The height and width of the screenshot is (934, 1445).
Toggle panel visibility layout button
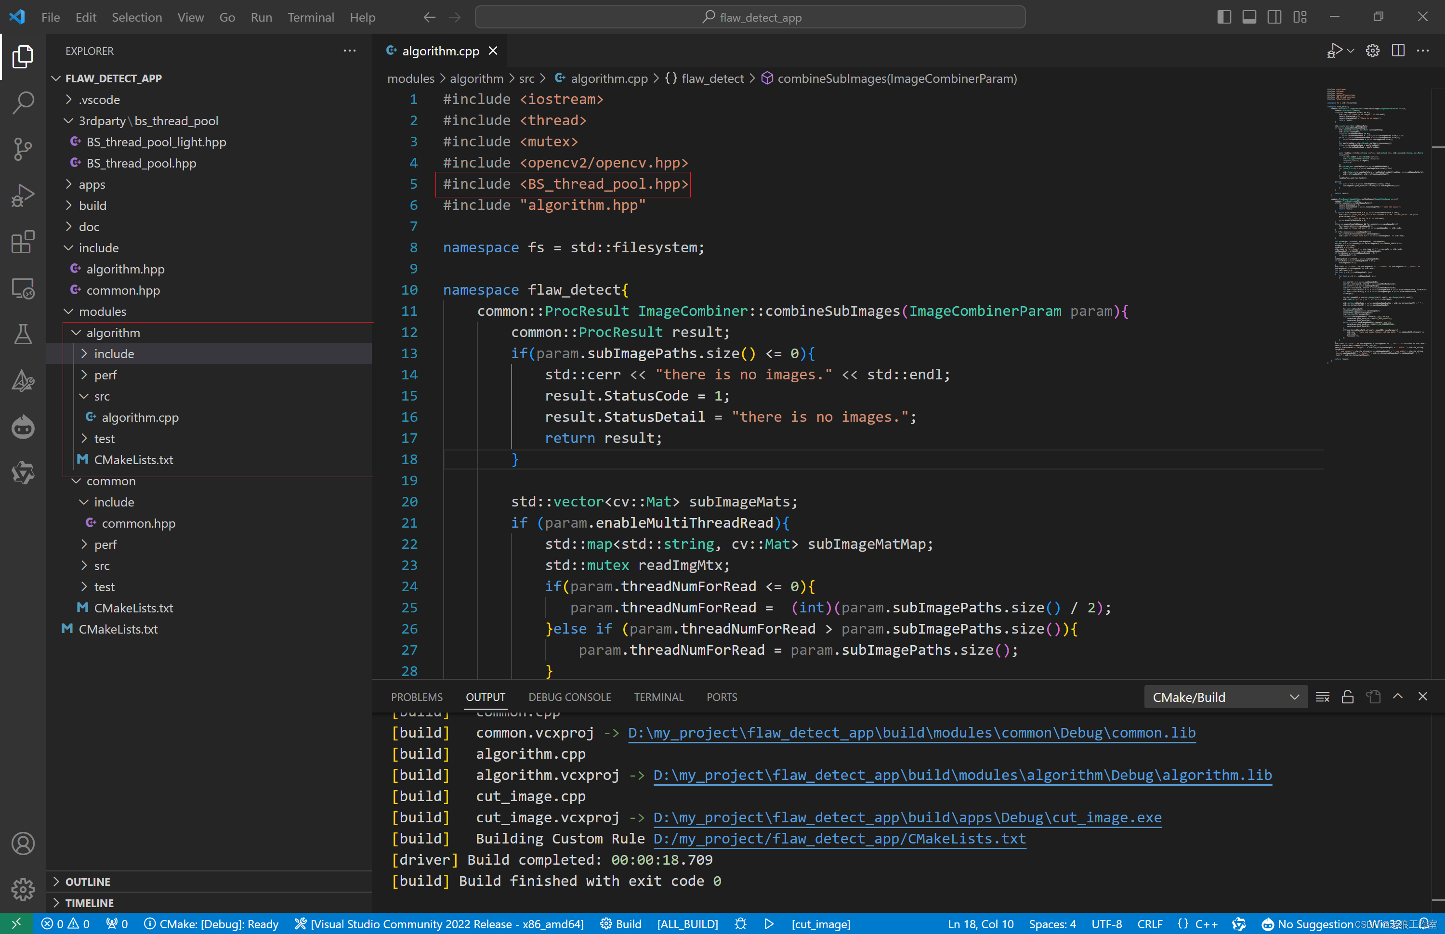[x=1249, y=17]
